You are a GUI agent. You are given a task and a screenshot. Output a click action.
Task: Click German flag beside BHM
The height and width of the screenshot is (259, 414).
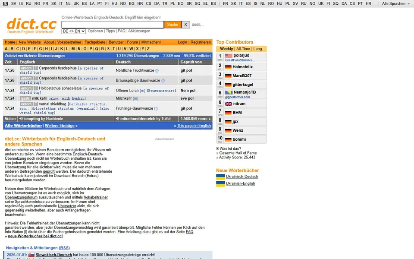pos(229,113)
